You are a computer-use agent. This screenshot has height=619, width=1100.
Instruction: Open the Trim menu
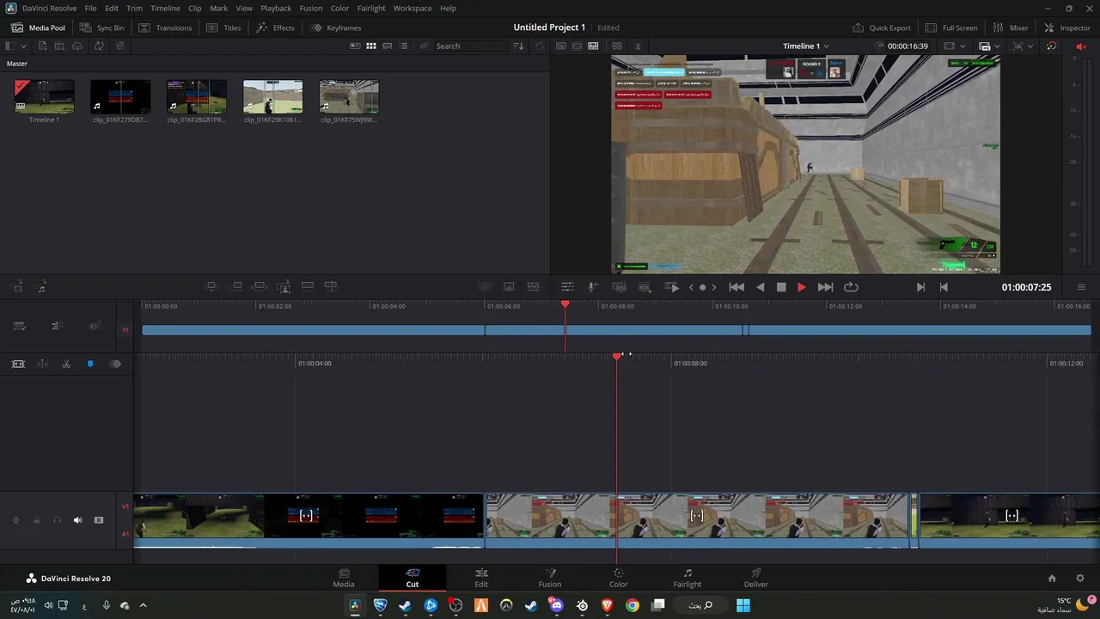[x=134, y=8]
